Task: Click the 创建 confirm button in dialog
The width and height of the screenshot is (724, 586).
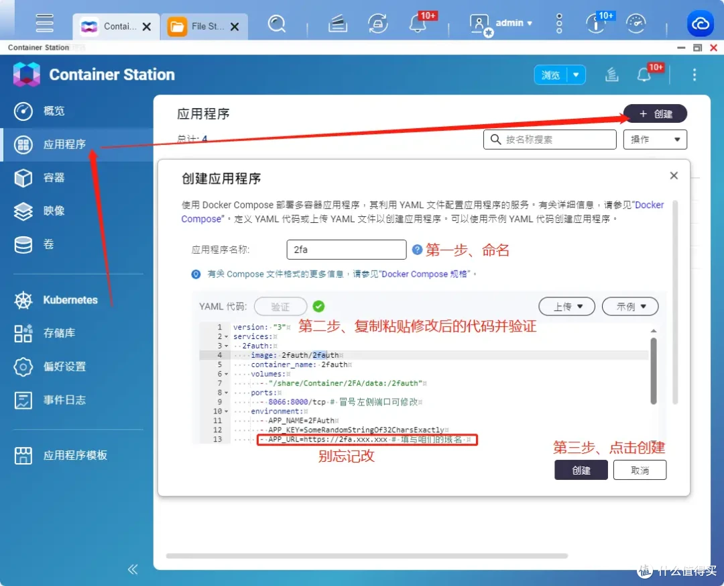Action: pos(581,470)
